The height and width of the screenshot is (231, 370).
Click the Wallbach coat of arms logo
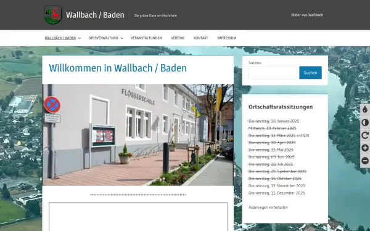tap(53, 15)
